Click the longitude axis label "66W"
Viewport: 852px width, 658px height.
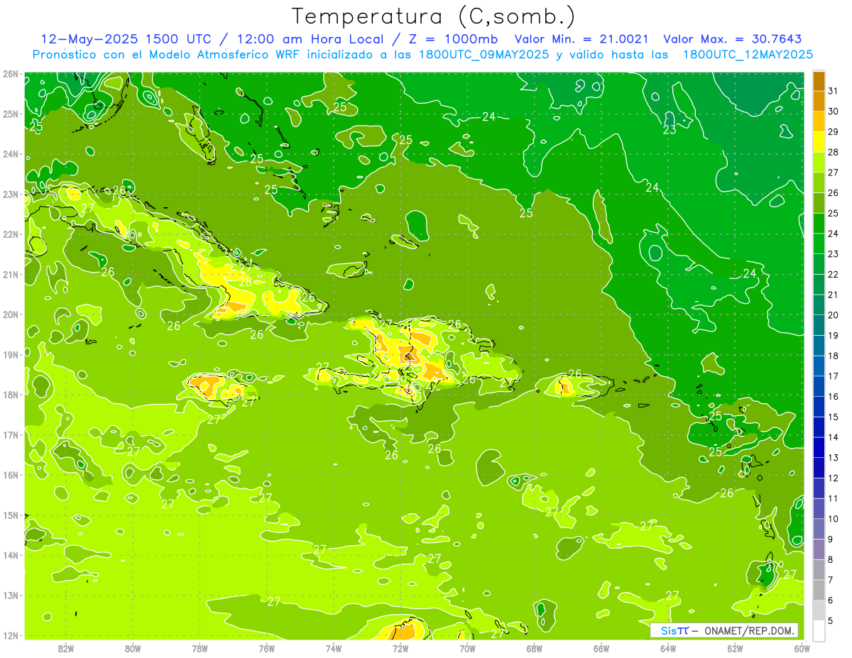(x=601, y=649)
